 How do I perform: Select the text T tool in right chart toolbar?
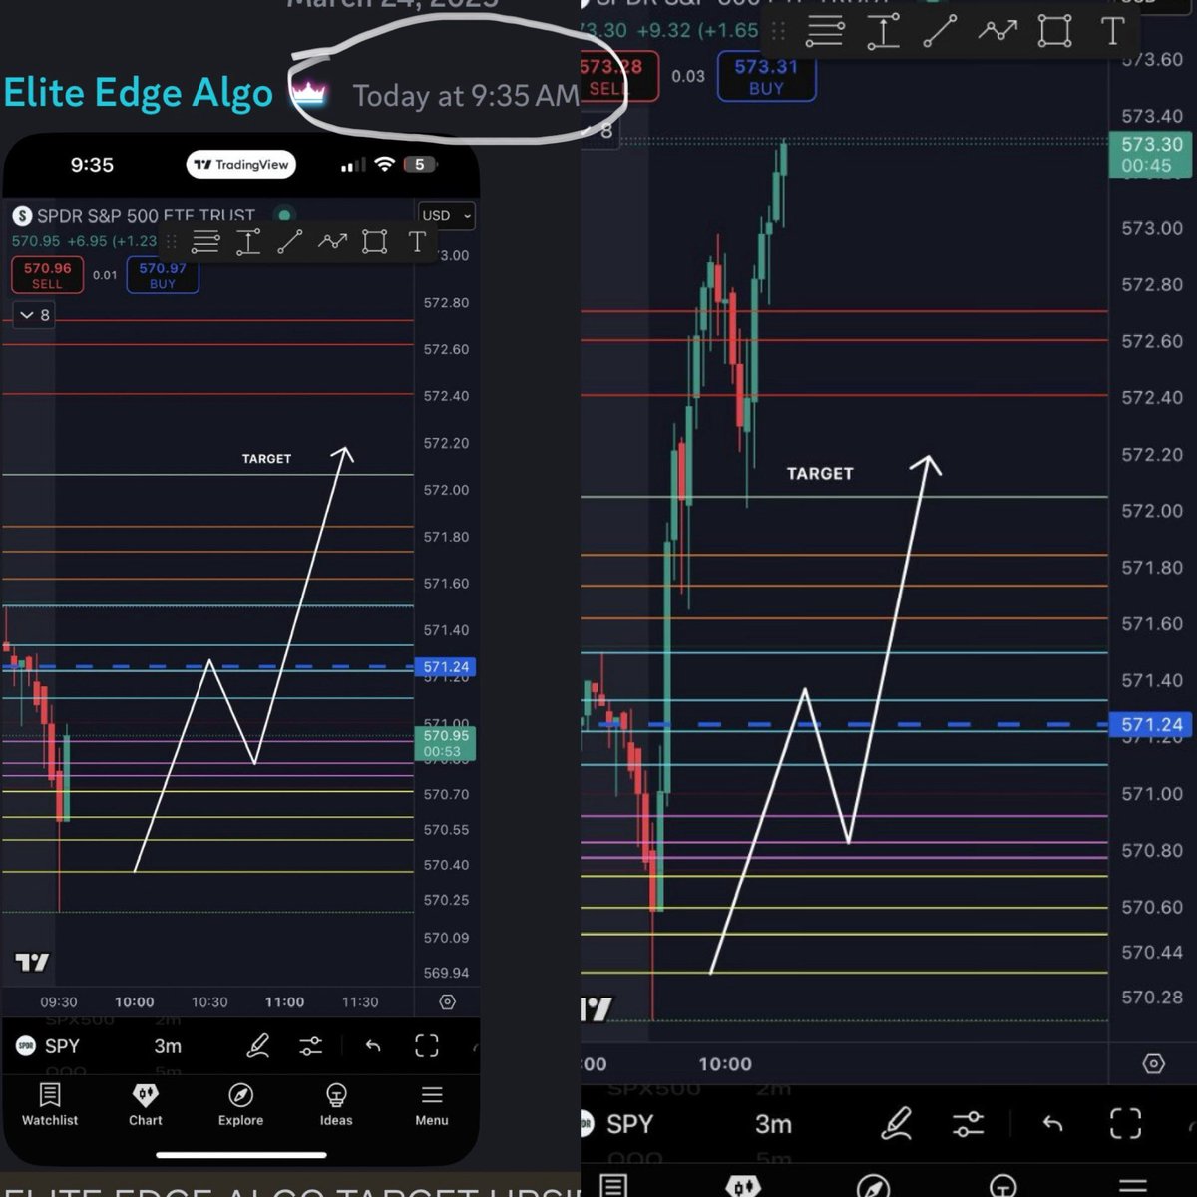click(x=1112, y=32)
